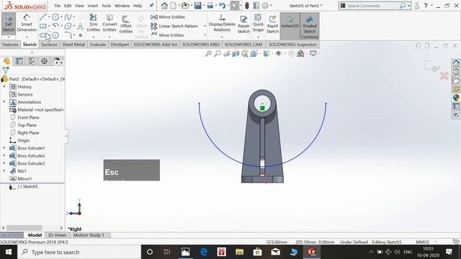Open the Motion Study 1 tab
This screenshot has width=461, height=259.
(89, 235)
